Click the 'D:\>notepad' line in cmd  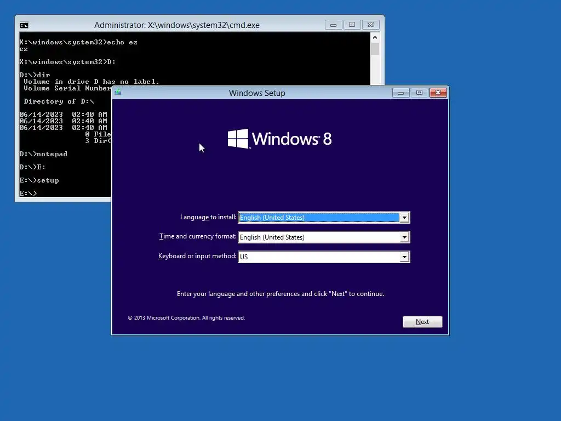[x=43, y=154]
